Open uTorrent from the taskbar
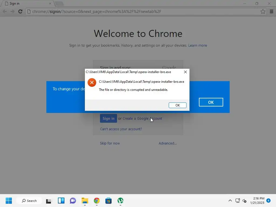 tap(120, 201)
